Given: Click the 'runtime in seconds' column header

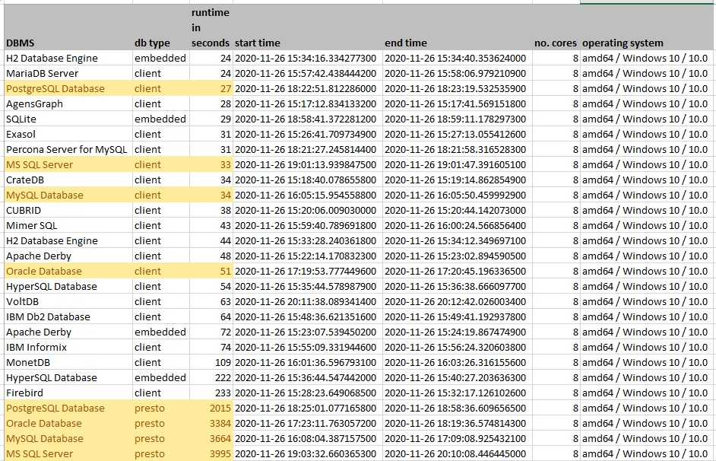Looking at the screenshot, I should point(211,27).
